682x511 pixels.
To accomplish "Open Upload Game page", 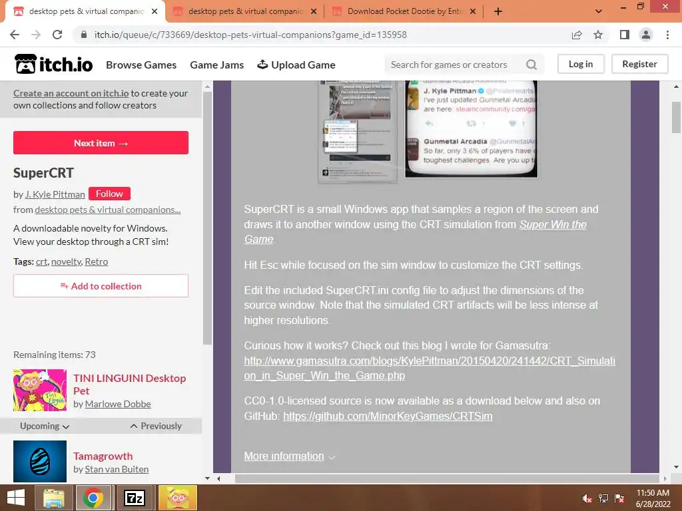I will pyautogui.click(x=296, y=65).
